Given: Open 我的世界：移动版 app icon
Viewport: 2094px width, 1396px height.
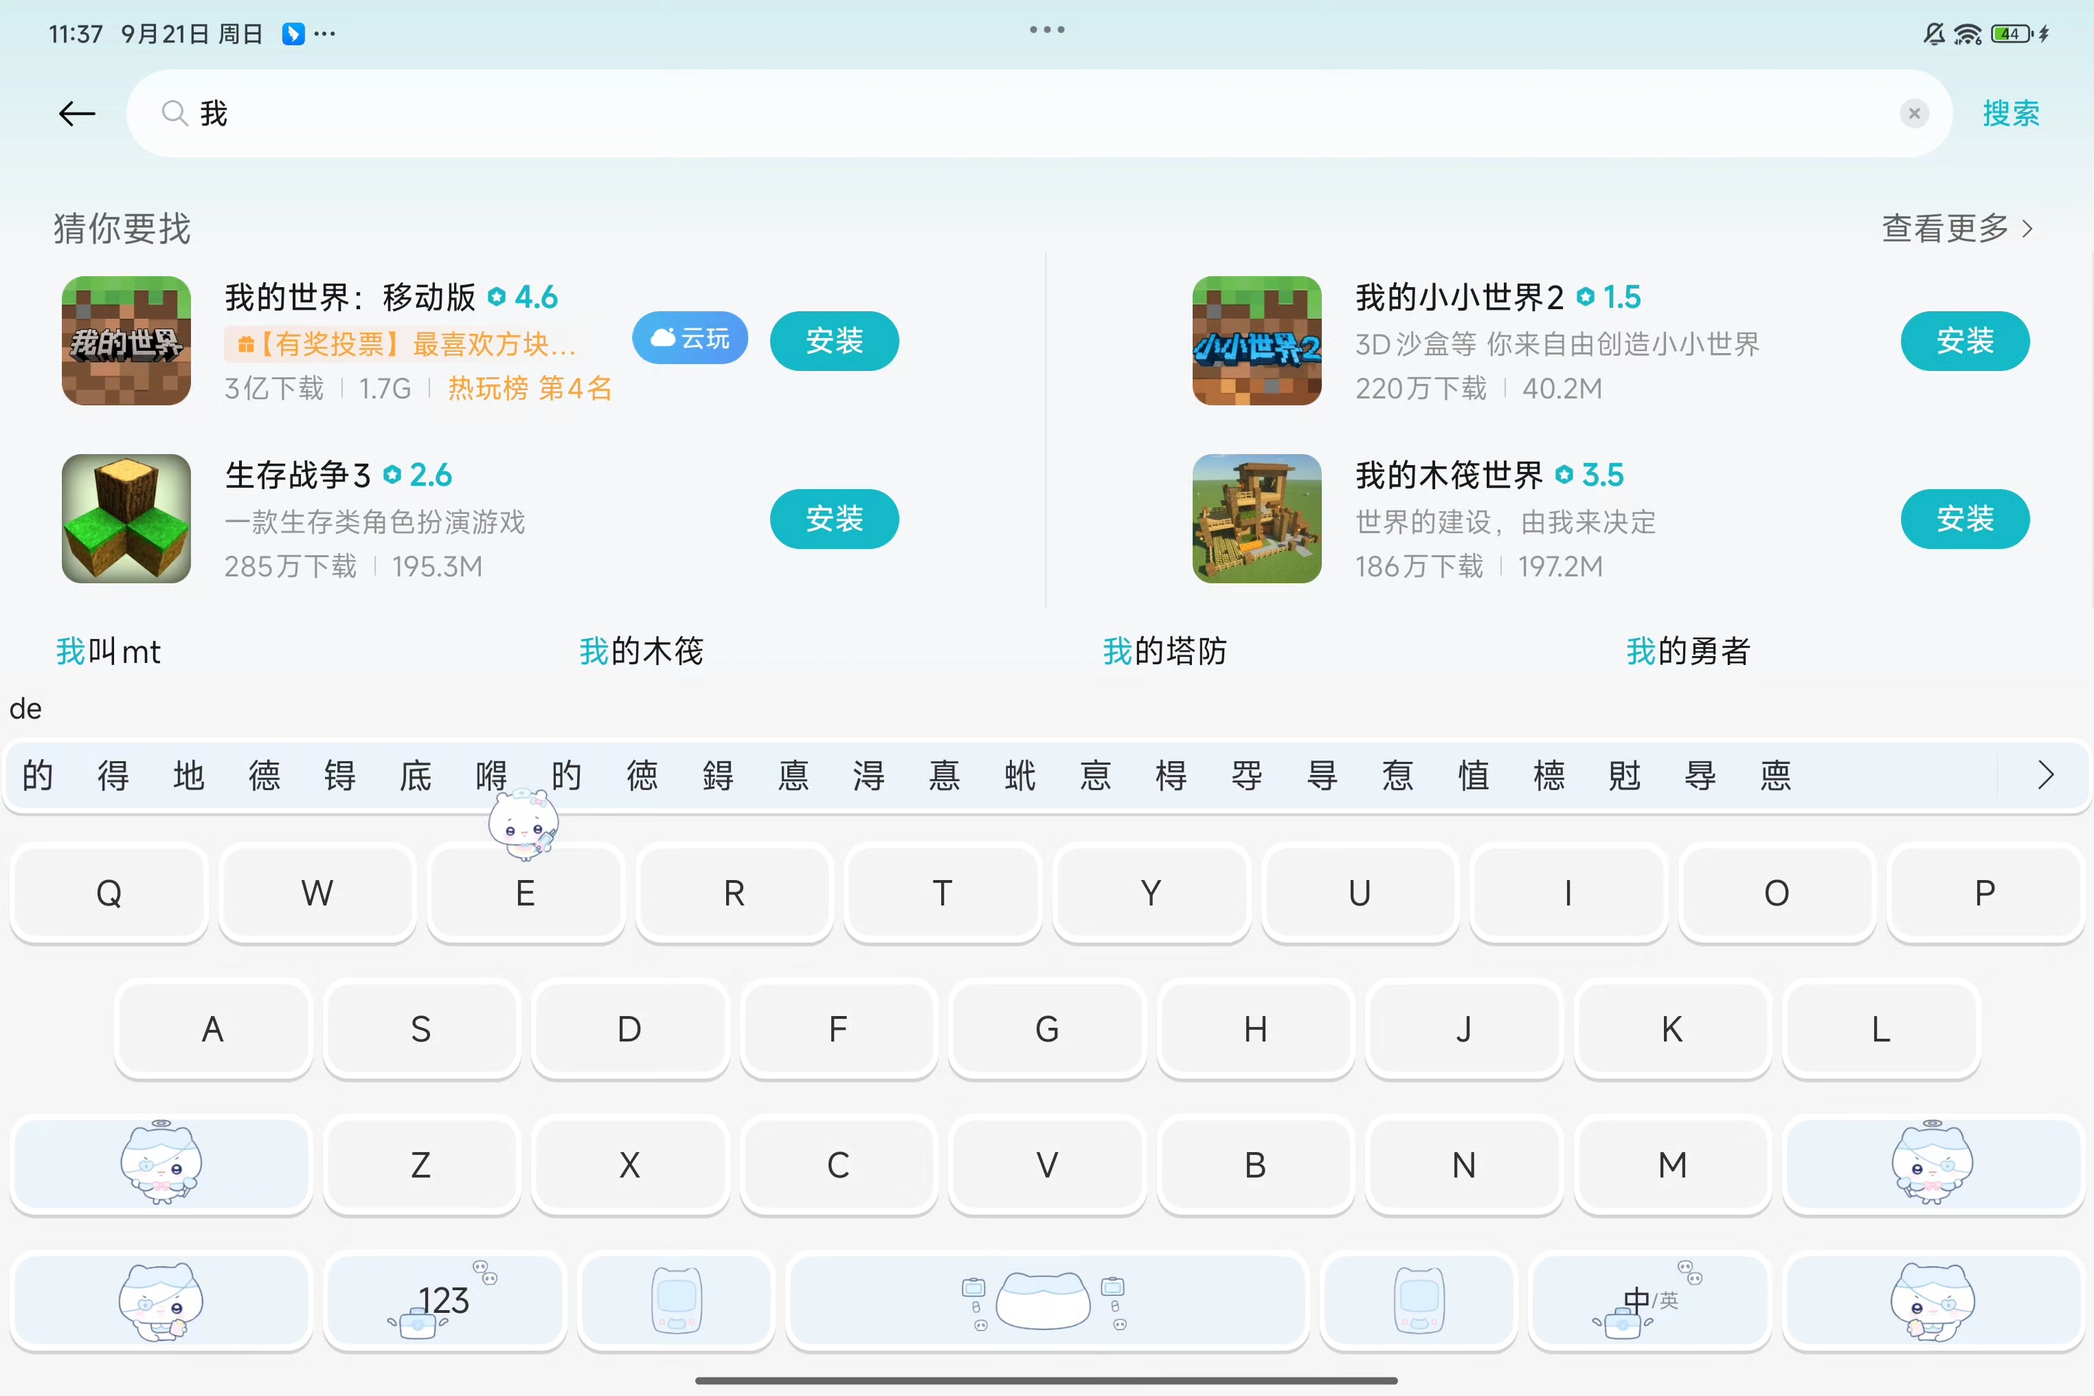Looking at the screenshot, I should click(x=126, y=341).
